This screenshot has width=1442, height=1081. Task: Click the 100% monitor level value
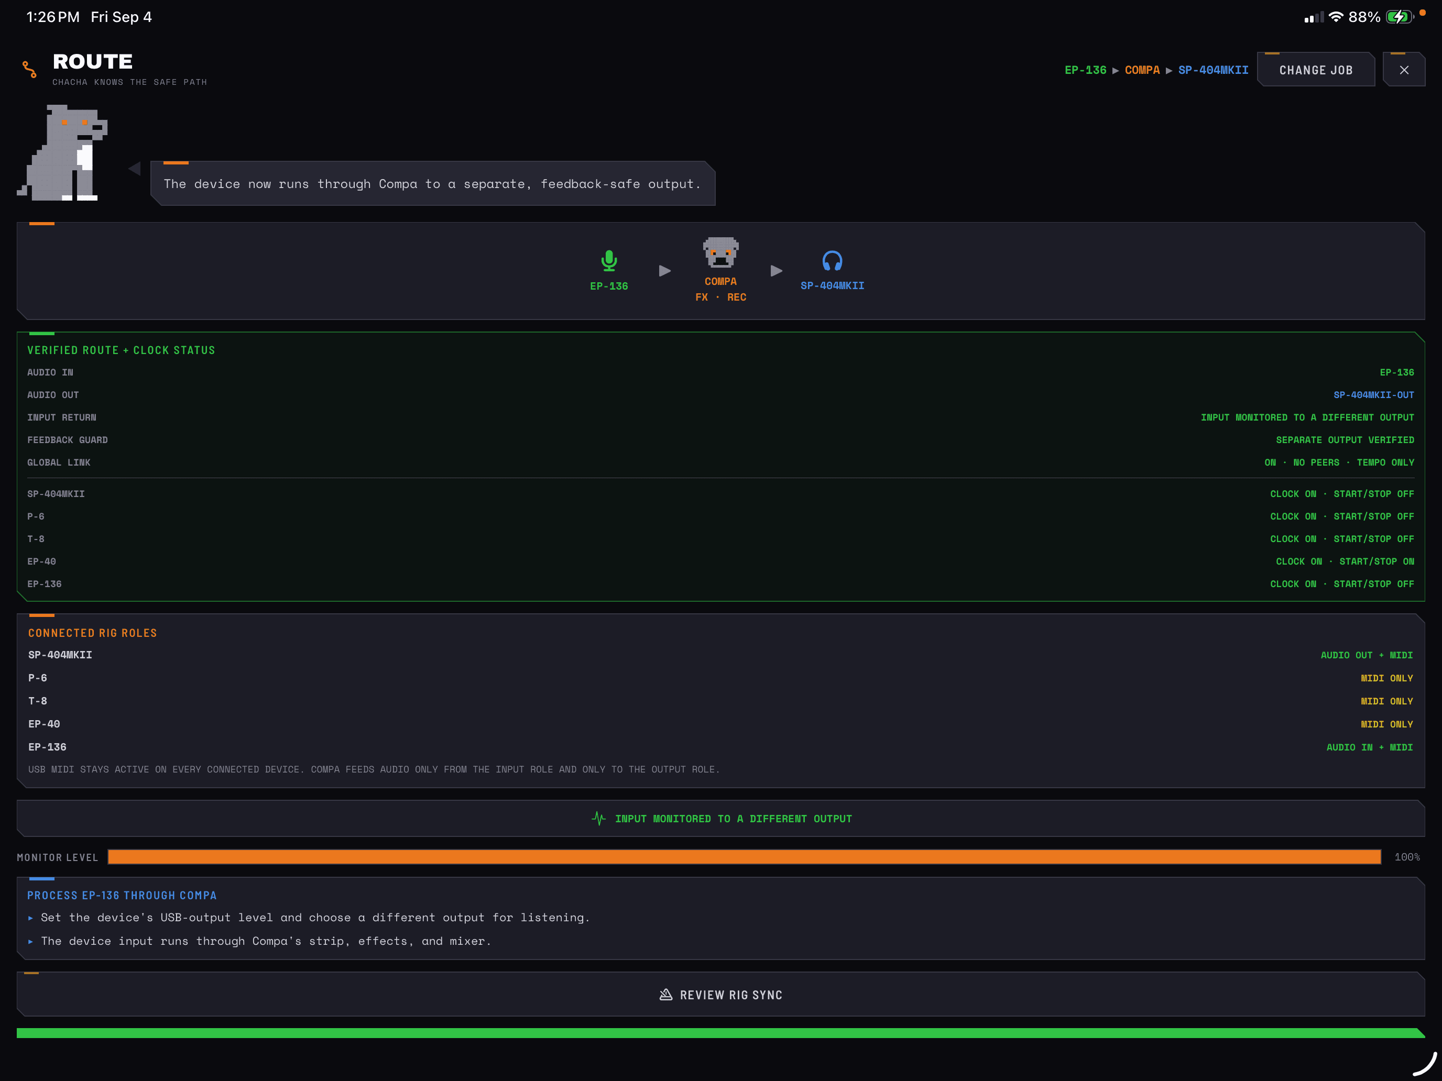1407,857
